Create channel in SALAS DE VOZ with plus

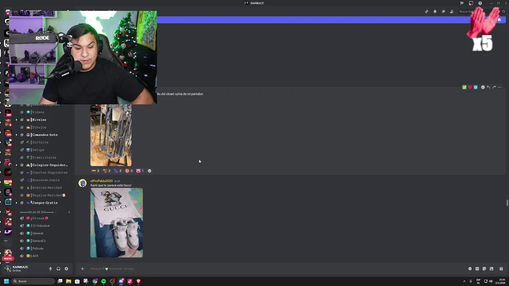point(69,212)
